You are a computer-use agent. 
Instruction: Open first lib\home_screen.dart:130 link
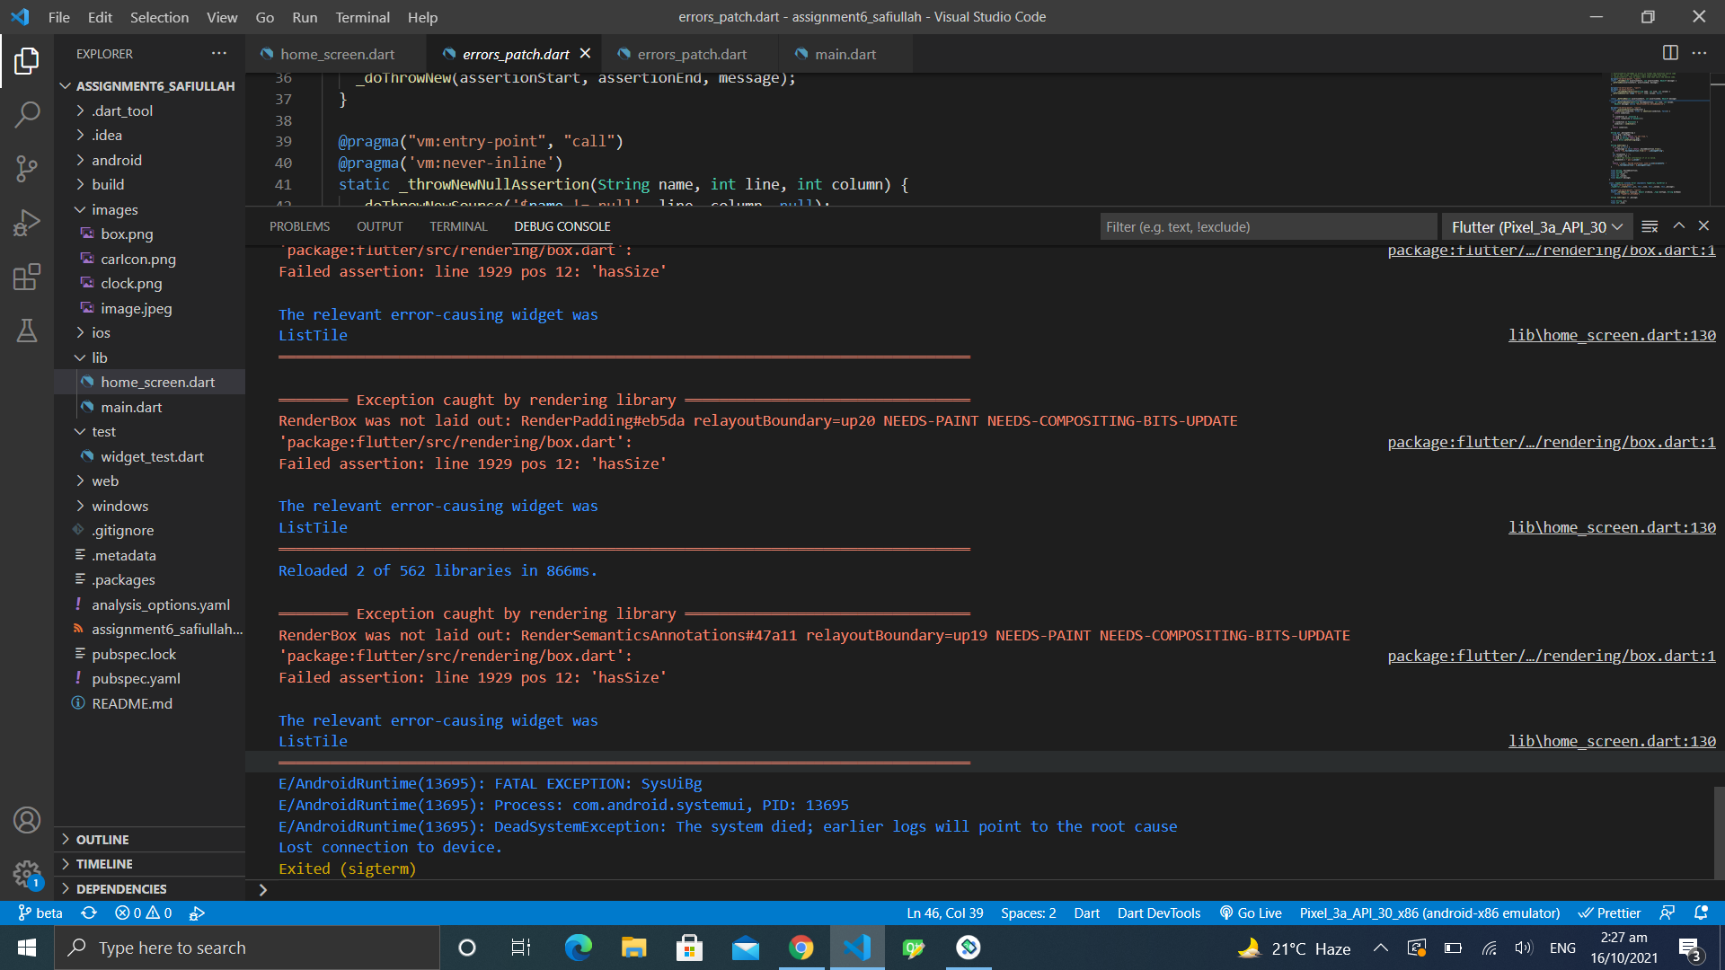click(x=1612, y=335)
